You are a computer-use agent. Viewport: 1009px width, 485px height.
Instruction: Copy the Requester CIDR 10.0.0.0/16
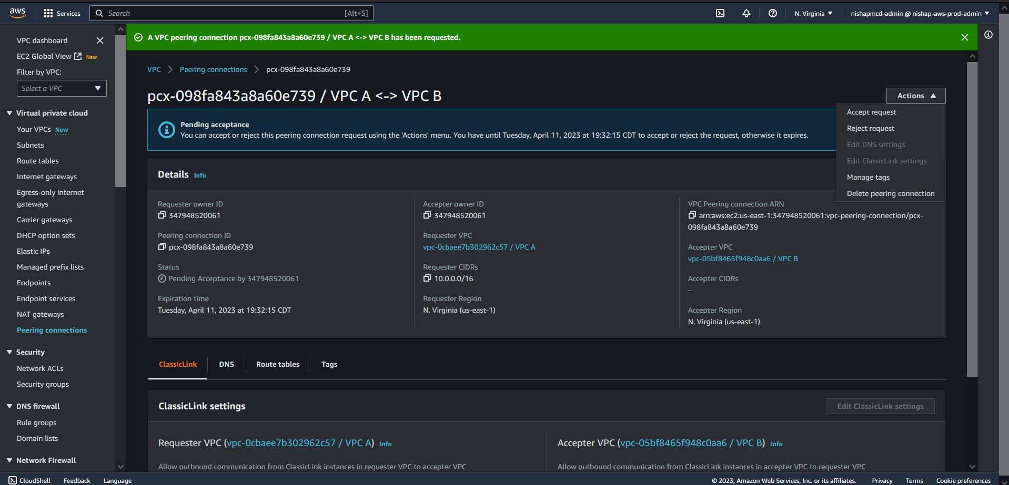(427, 278)
